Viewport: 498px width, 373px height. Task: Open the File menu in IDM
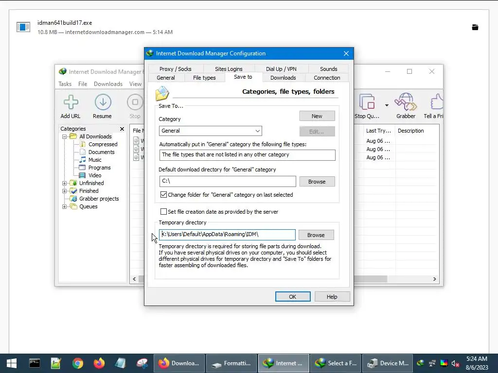pos(83,84)
